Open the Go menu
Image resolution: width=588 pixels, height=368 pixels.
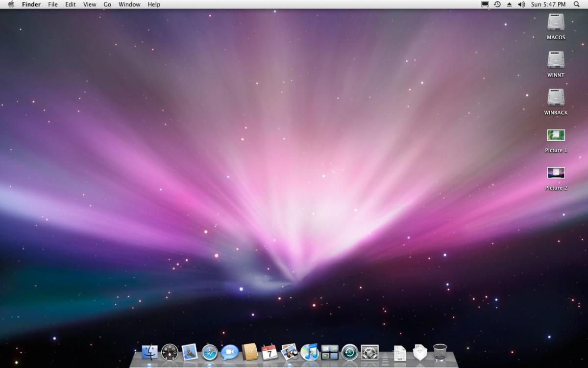point(107,4)
